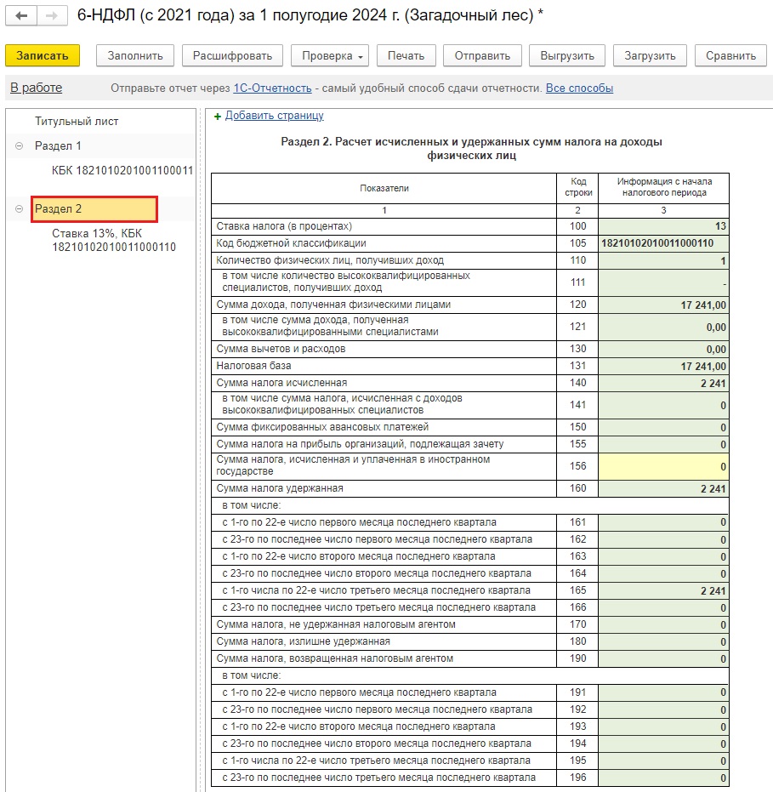
Task: Open the Все способы link
Action: pos(579,88)
